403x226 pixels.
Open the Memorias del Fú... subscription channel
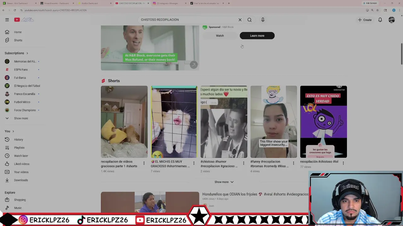tap(23, 62)
